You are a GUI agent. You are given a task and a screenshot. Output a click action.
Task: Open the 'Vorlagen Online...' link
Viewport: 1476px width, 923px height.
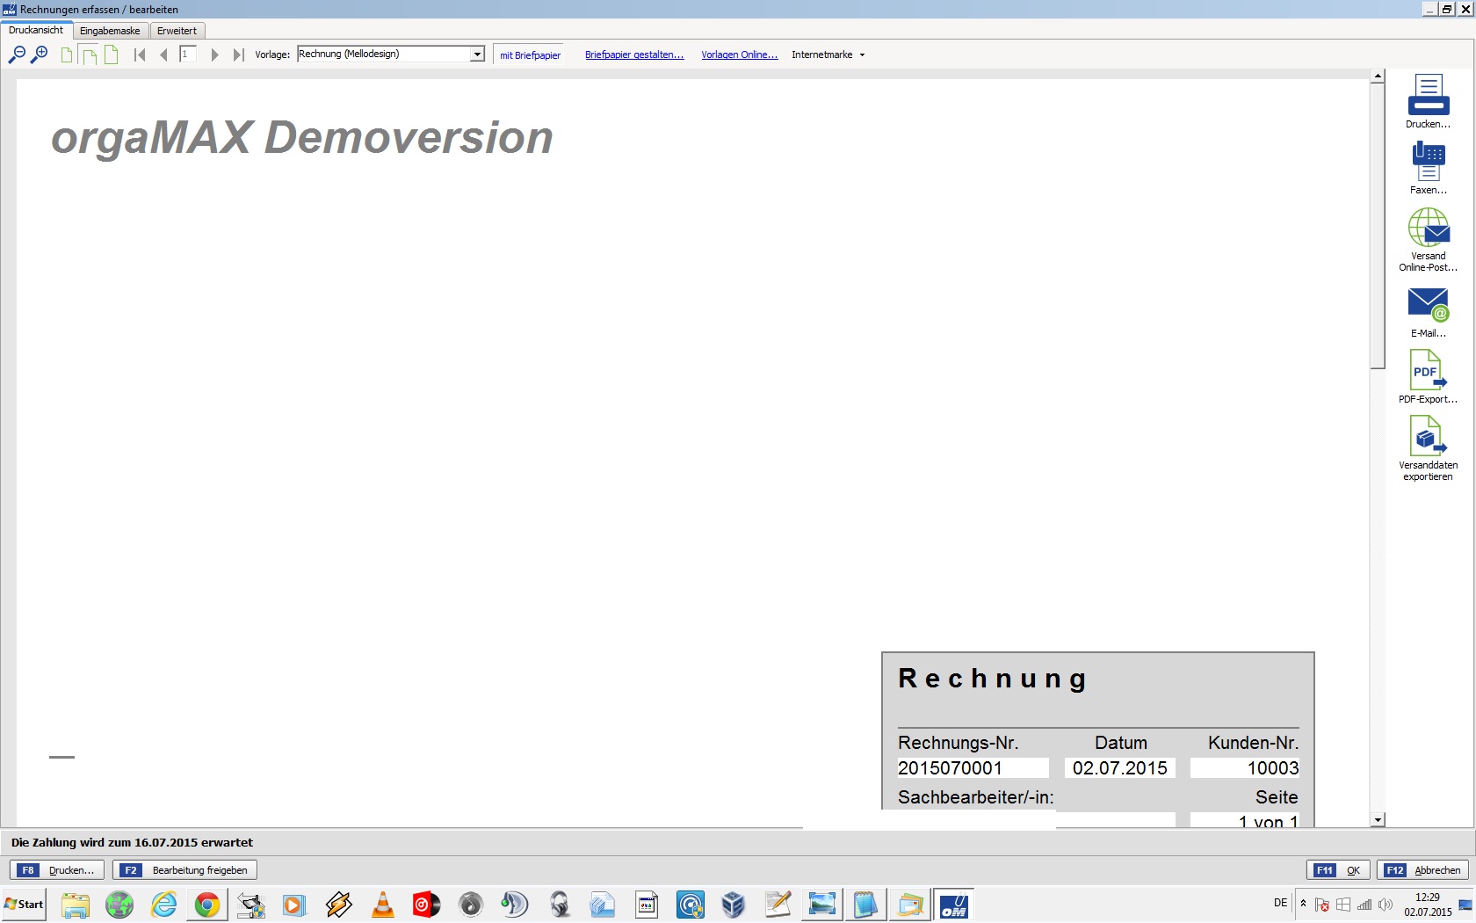740,55
